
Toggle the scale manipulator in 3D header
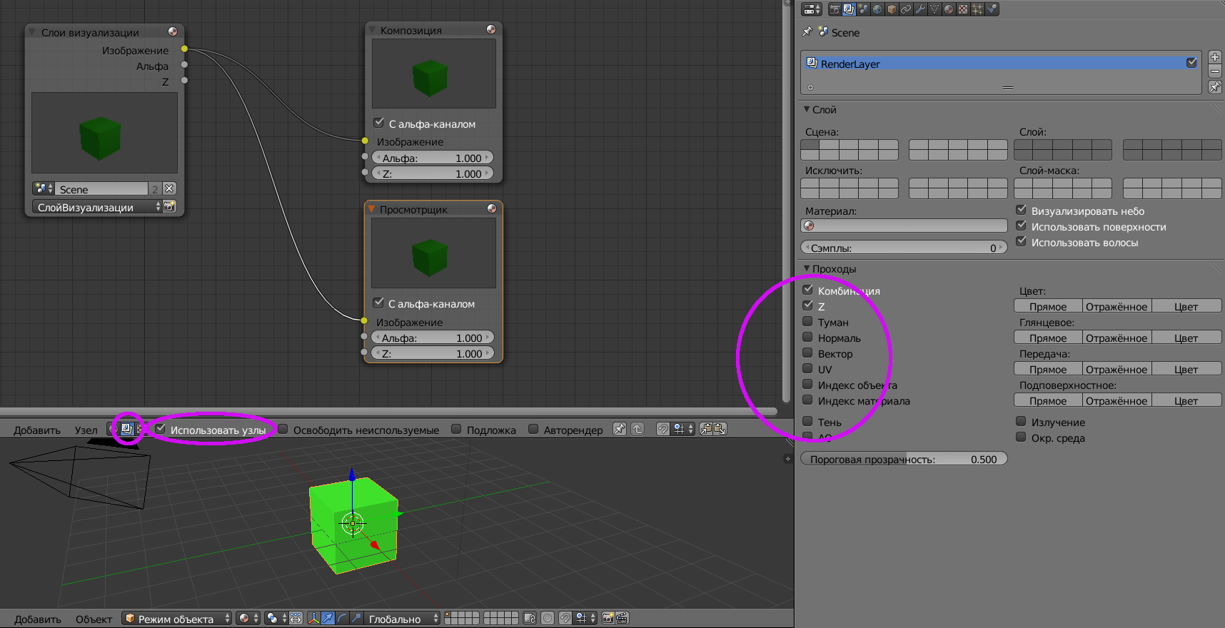(x=355, y=618)
